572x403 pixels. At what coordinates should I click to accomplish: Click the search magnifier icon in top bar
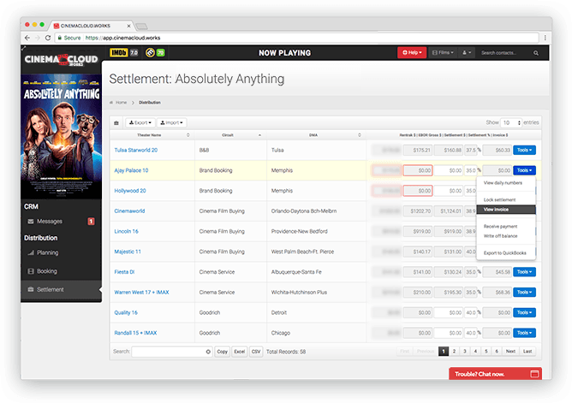[543, 53]
